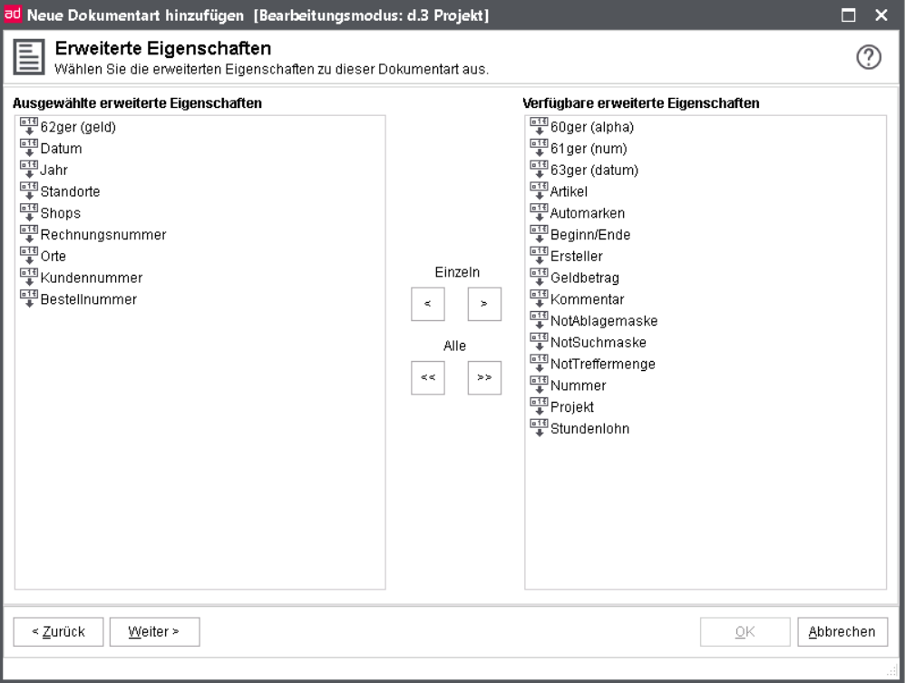
Task: Select Standorte in the left list
Action: [70, 191]
